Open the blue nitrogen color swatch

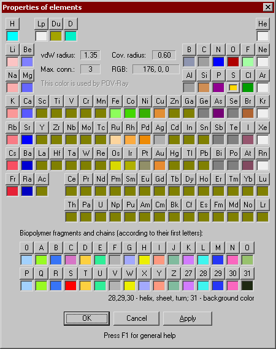click(x=218, y=62)
